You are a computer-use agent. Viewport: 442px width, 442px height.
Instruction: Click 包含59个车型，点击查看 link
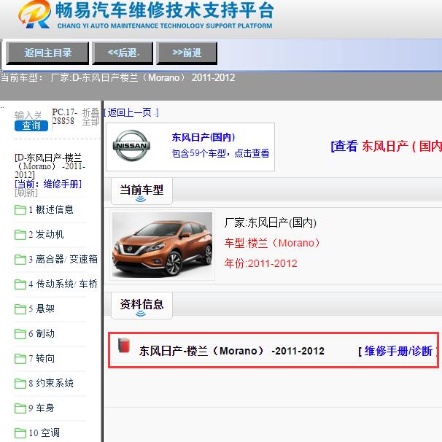tap(220, 153)
